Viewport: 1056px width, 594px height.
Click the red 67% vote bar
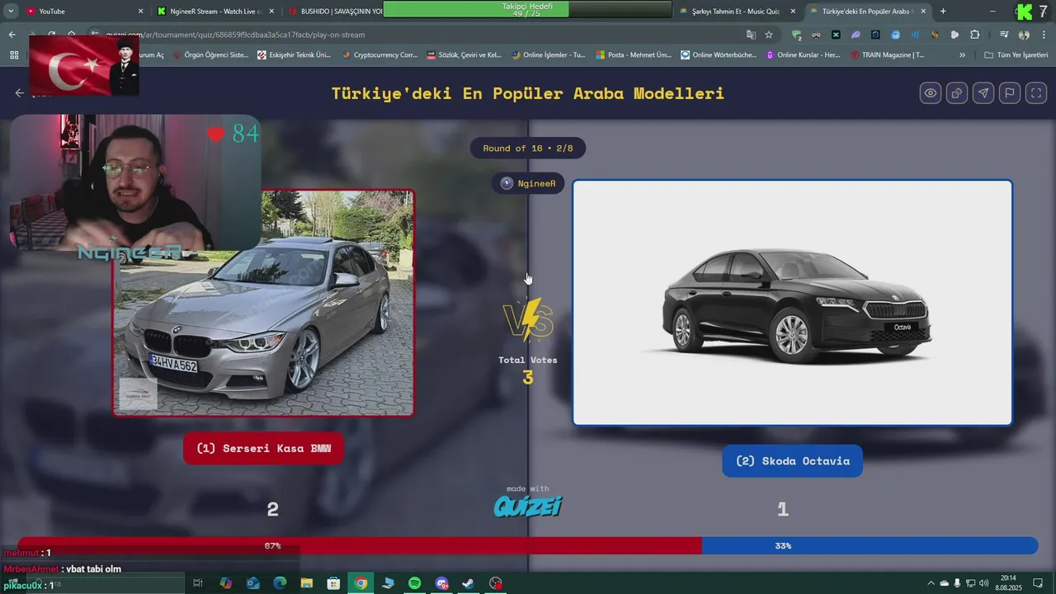point(360,545)
